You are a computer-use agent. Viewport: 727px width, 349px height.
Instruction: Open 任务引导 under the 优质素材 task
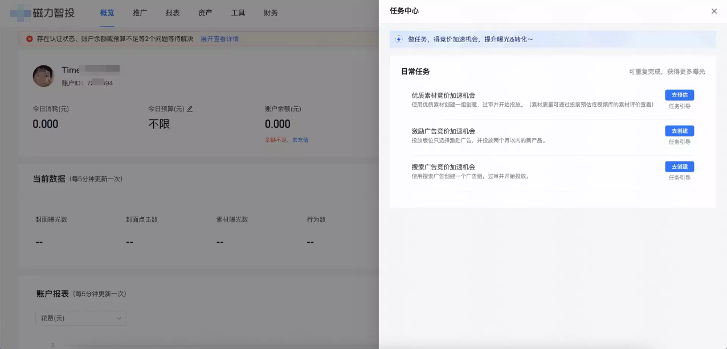pos(679,106)
